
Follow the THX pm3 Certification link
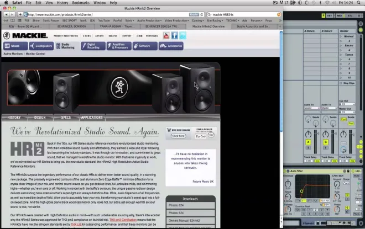point(123,220)
